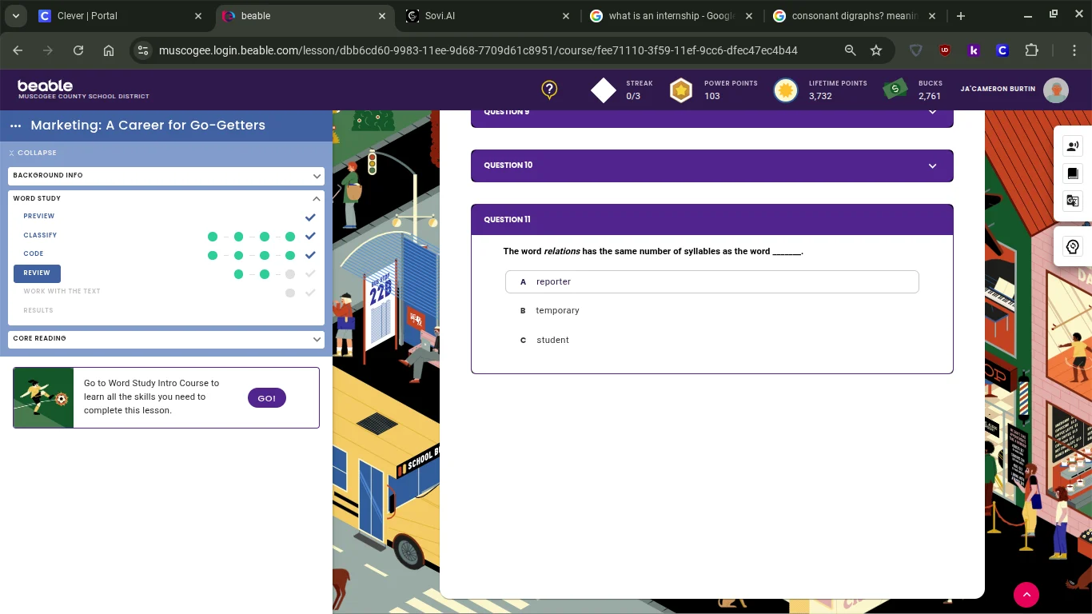Click the translate icon in right sidebar
The image size is (1092, 614).
tap(1073, 201)
